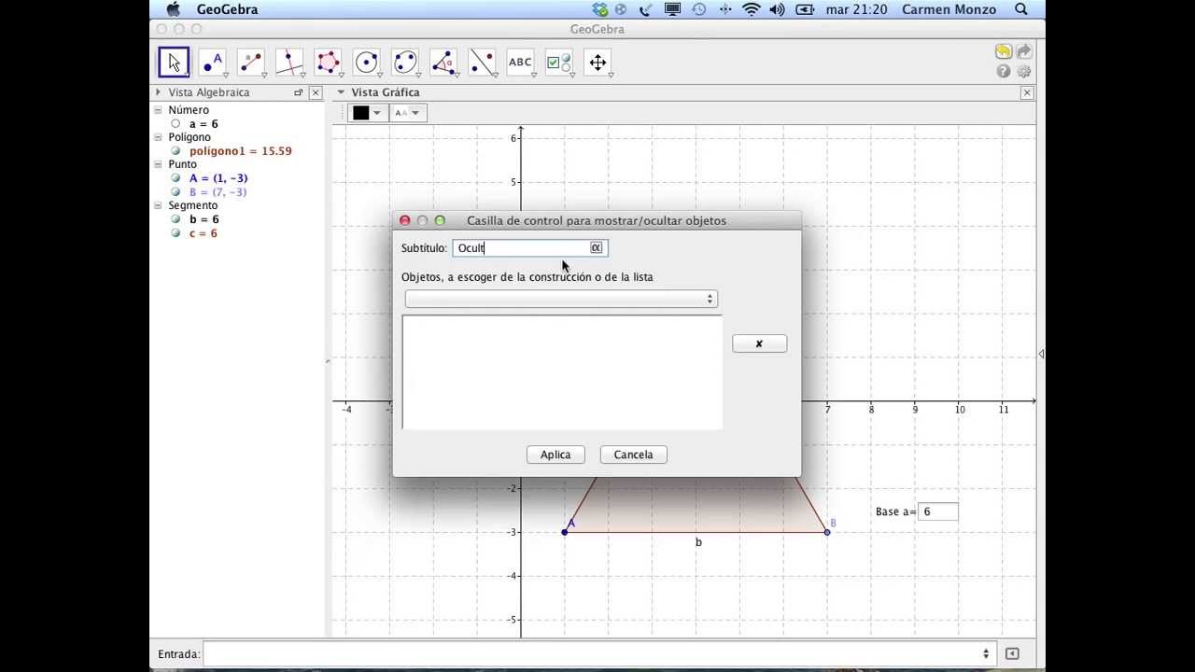Select the Line through two points tool
1195x672 pixels.
(251, 63)
